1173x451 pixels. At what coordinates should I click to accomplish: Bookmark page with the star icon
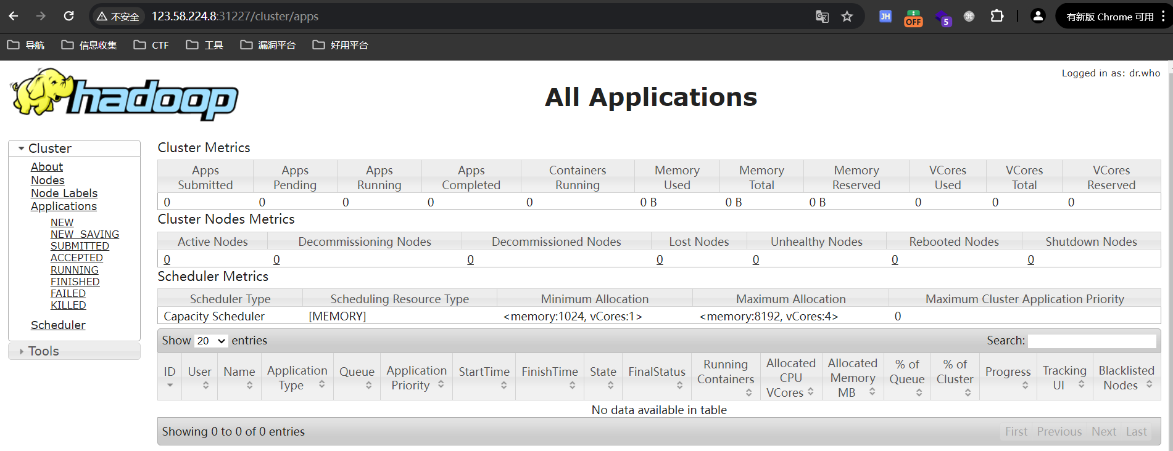[x=847, y=17]
